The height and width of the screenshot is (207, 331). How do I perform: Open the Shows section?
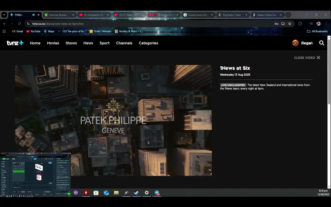click(71, 43)
